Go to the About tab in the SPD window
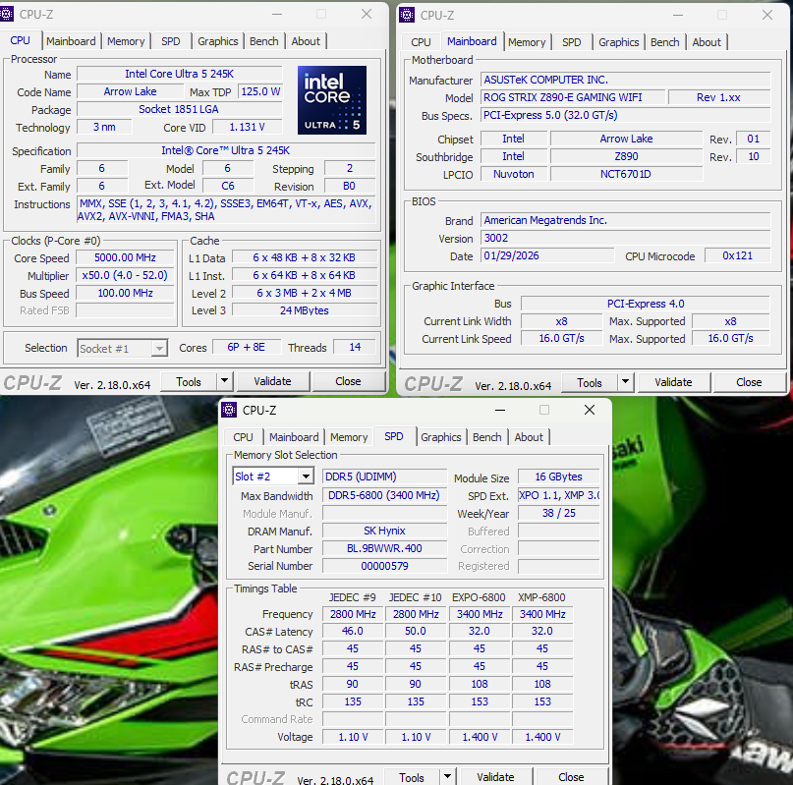Screen dimensions: 793x785 [x=529, y=437]
